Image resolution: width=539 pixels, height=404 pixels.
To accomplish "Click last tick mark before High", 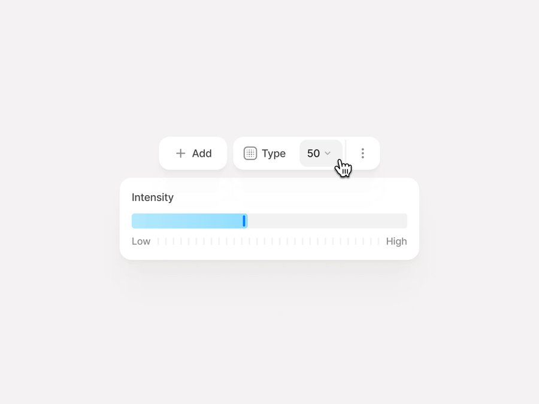I will coord(378,241).
